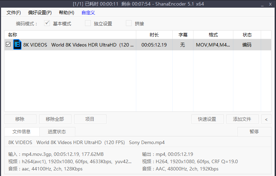Click the subtitle cell 无
The width and height of the screenshot is (276, 176).
pos(182,45)
